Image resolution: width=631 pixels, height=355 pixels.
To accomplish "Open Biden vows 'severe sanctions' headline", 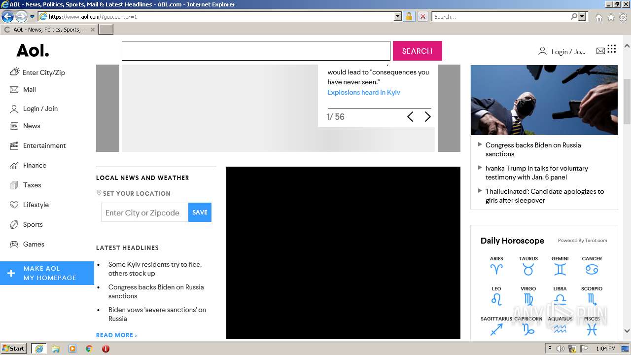I will (157, 314).
